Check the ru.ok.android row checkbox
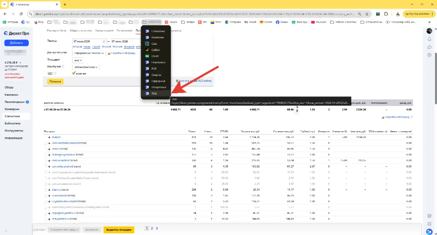Screen dimensions: 437x235 46,196
